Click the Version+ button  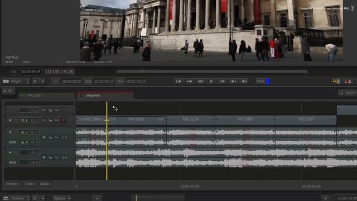pyautogui.click(x=12, y=184)
